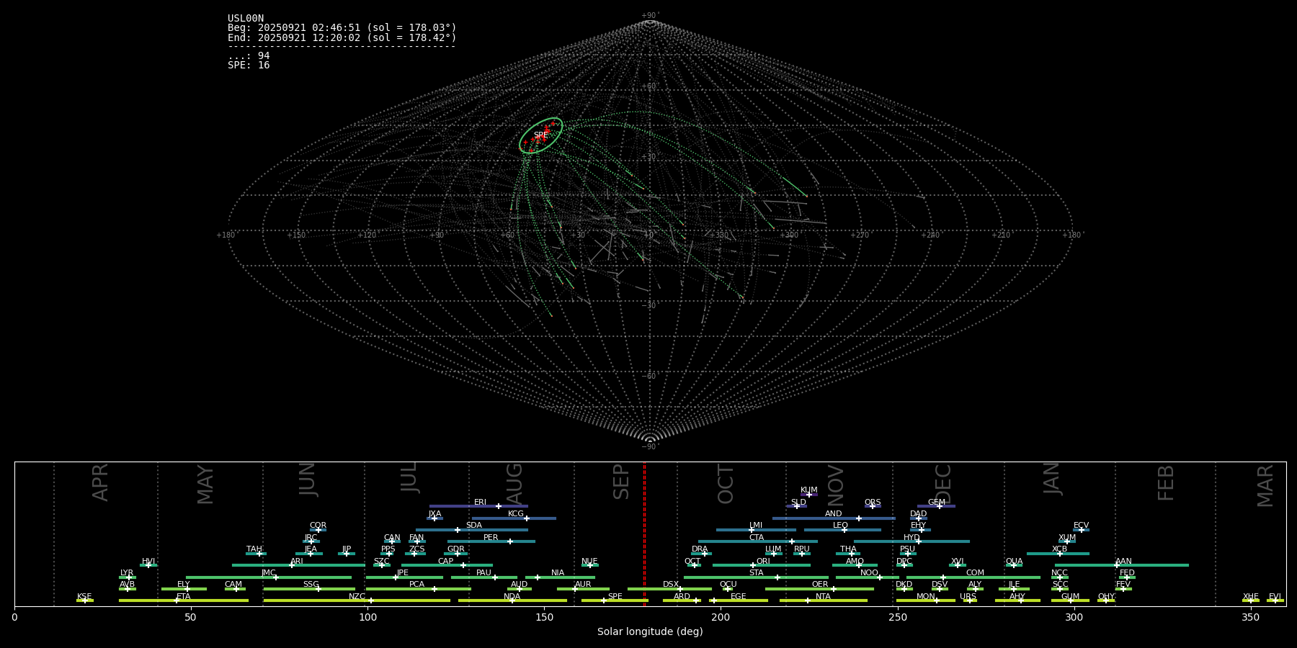Click the 250 tick on solar longitude axis
The height and width of the screenshot is (648, 1297).
[897, 617]
